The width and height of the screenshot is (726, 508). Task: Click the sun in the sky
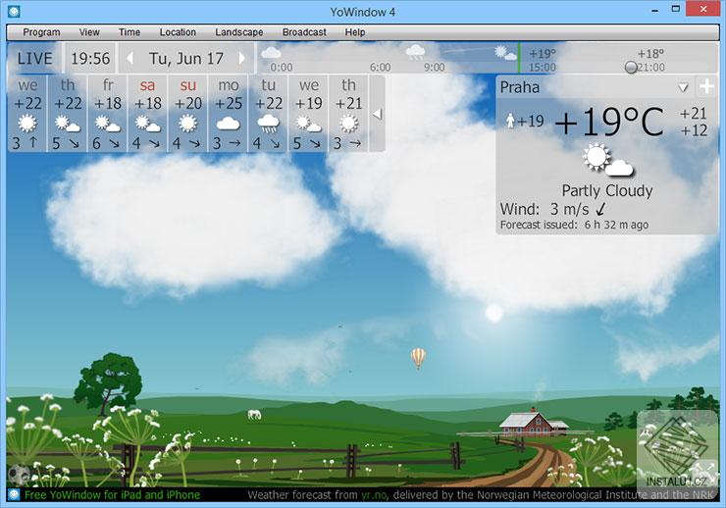[494, 313]
